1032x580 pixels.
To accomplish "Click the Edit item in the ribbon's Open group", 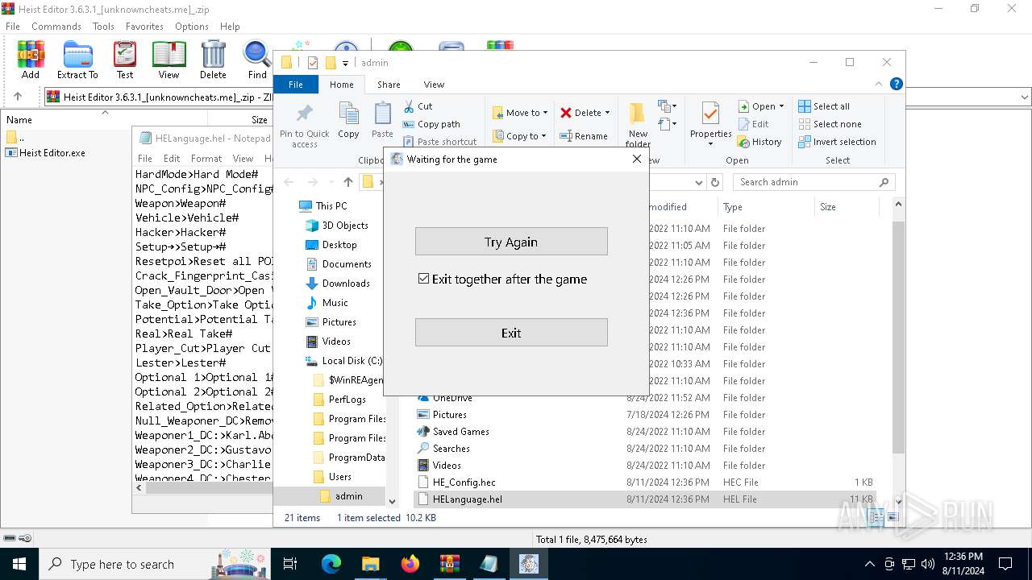I will point(753,124).
